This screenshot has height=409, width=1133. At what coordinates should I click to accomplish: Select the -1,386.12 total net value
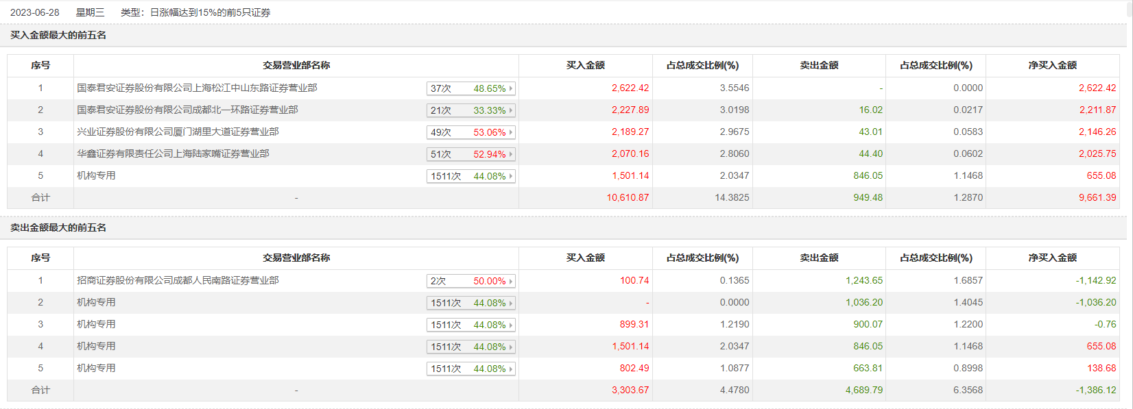(1096, 390)
